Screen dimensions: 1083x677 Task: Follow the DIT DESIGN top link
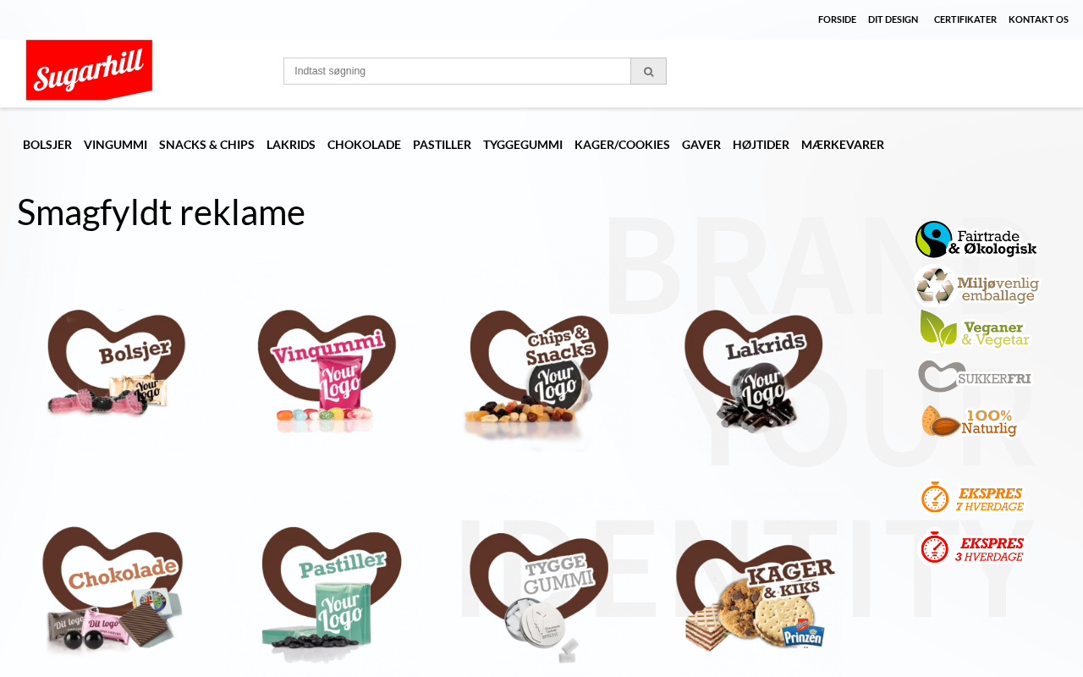[893, 19]
